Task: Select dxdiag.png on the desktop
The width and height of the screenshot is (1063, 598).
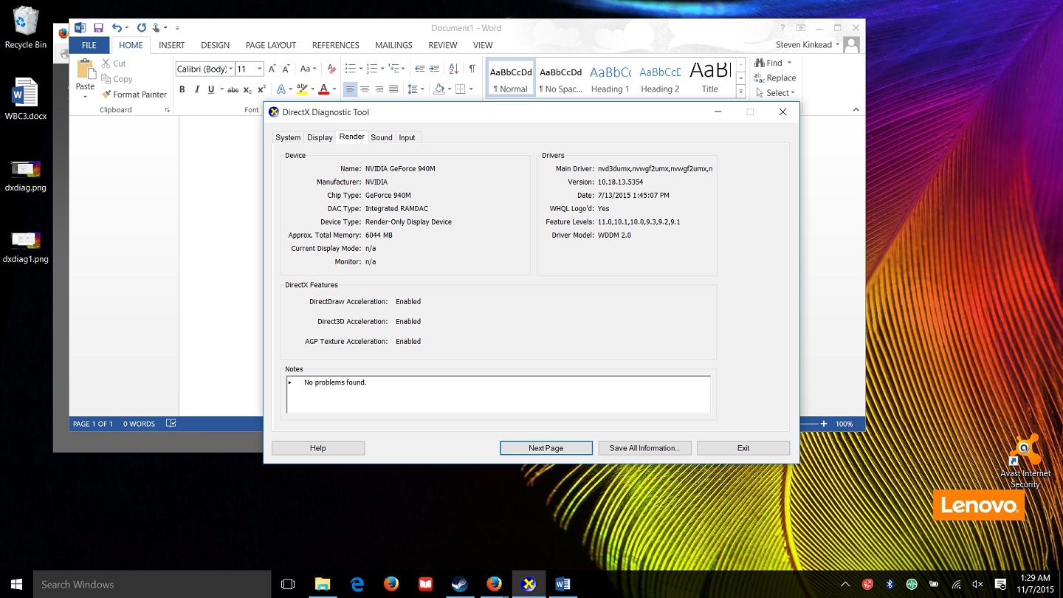Action: tap(26, 175)
